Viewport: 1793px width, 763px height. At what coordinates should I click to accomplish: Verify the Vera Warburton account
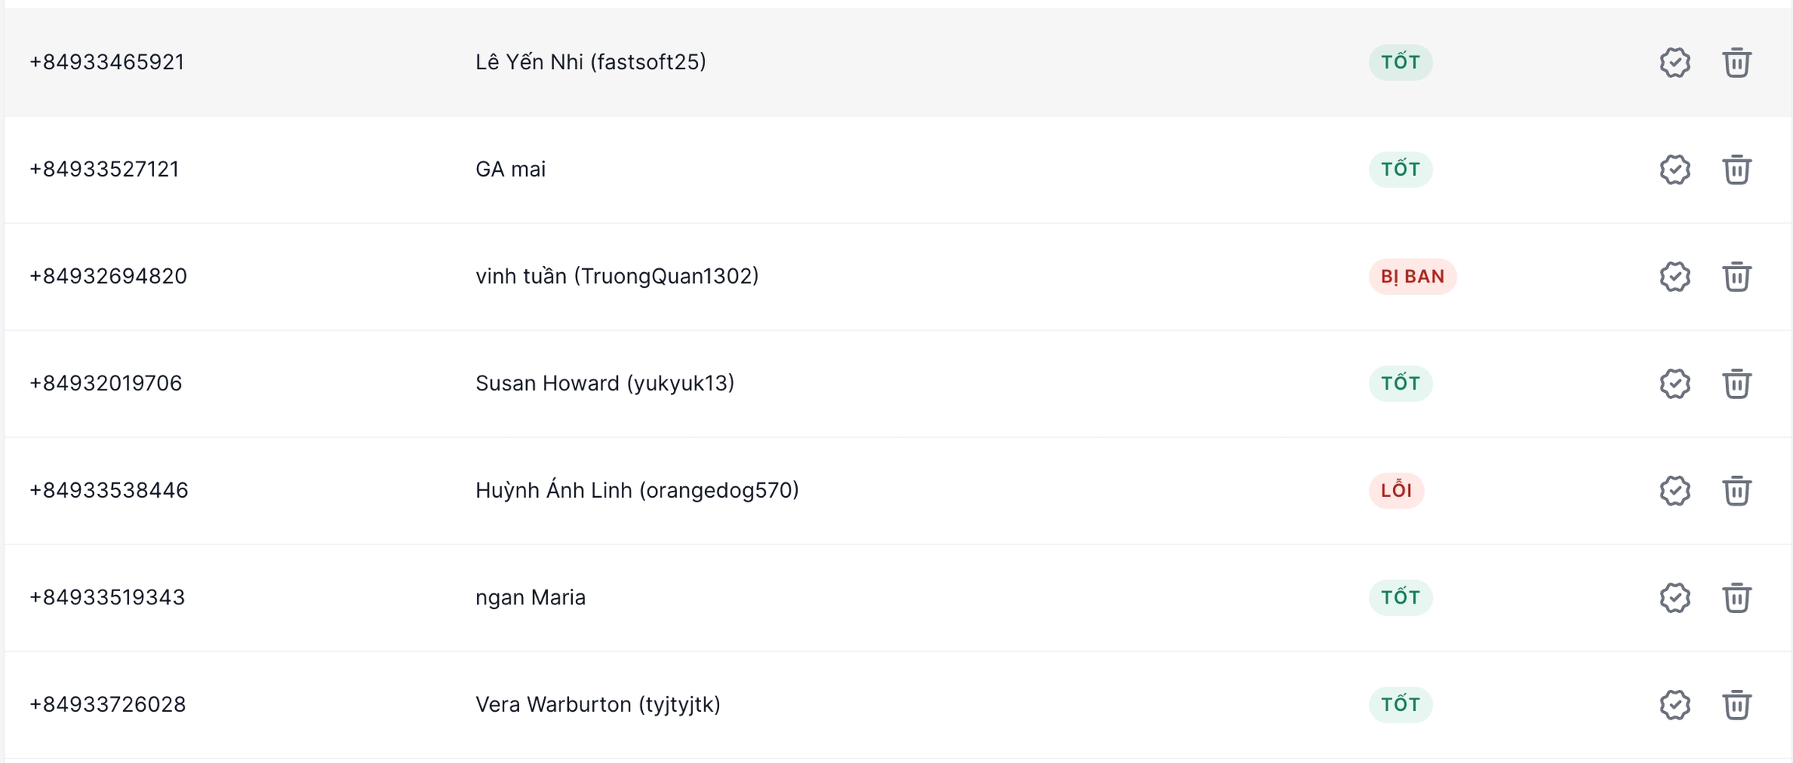tap(1675, 705)
